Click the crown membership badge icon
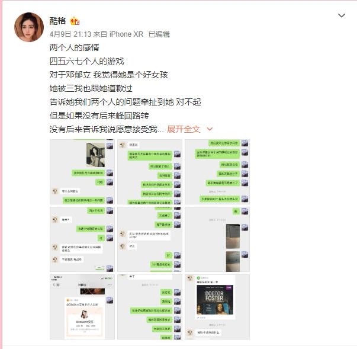The height and width of the screenshot is (349, 357). (75, 21)
